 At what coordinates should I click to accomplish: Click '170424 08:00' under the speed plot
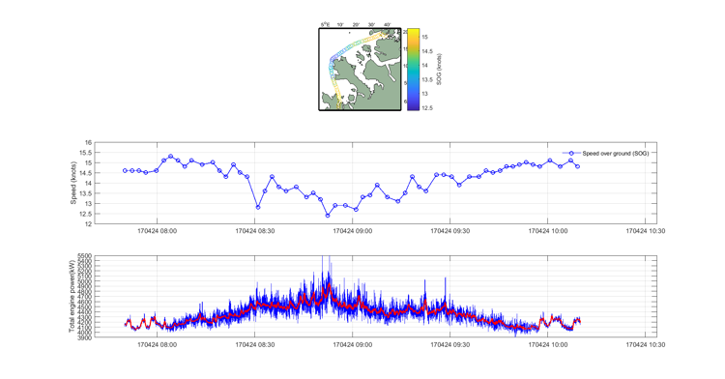(157, 231)
